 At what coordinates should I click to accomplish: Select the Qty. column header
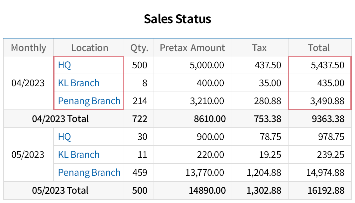(x=139, y=48)
